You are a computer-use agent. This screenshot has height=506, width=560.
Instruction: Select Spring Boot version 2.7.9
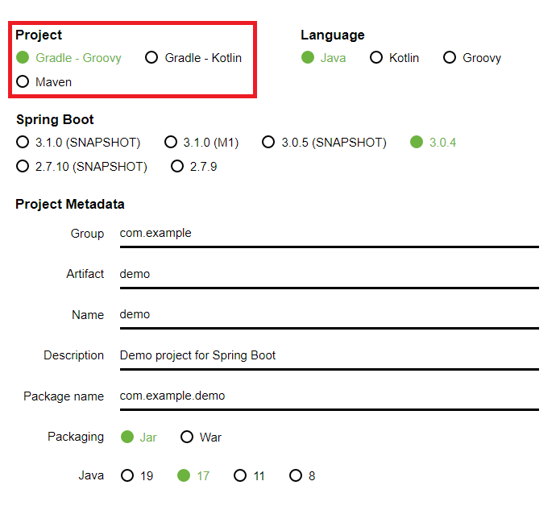tap(194, 167)
